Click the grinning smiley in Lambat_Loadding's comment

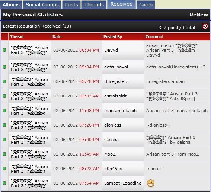(x=151, y=183)
